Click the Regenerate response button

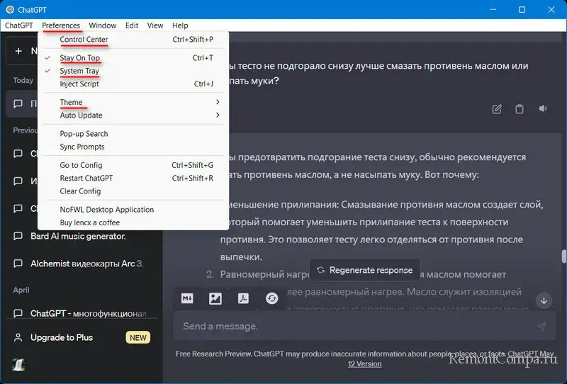tap(364, 270)
